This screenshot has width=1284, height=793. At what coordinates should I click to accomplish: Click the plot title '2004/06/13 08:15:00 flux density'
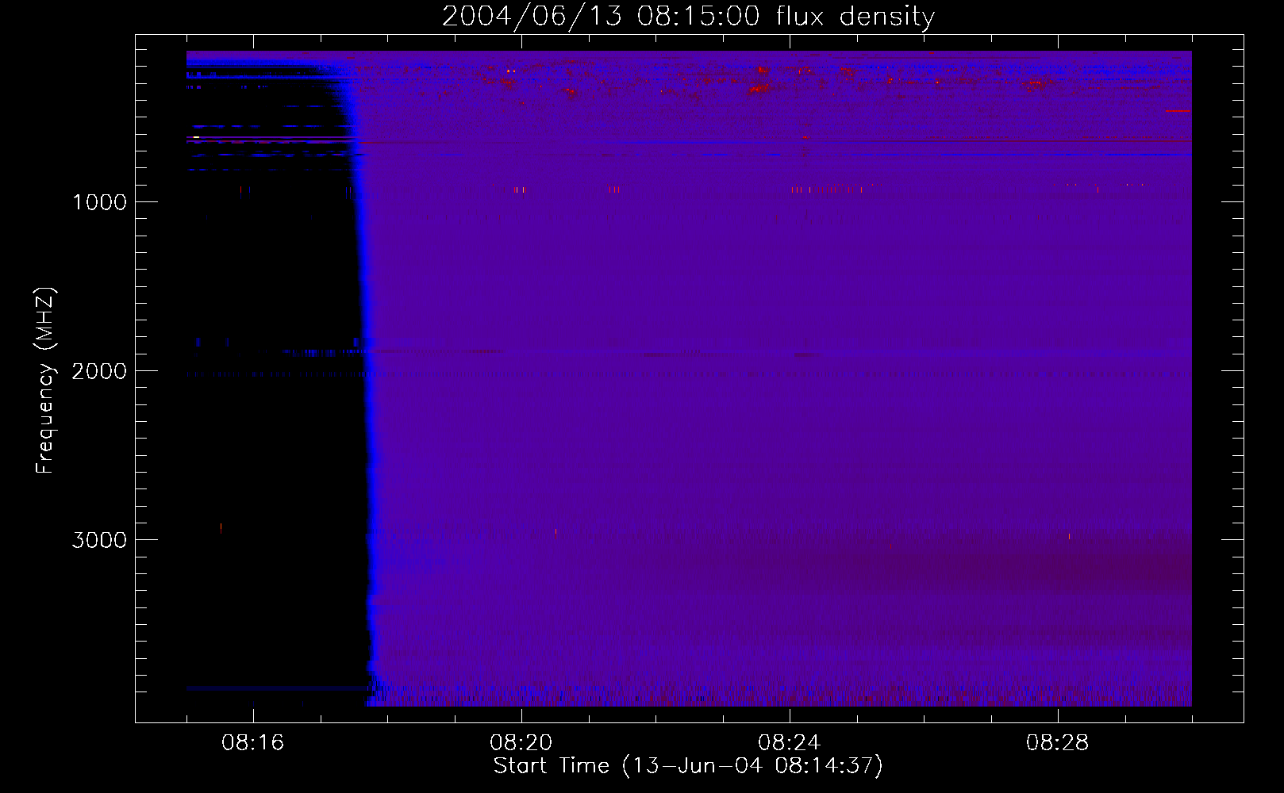(x=688, y=17)
